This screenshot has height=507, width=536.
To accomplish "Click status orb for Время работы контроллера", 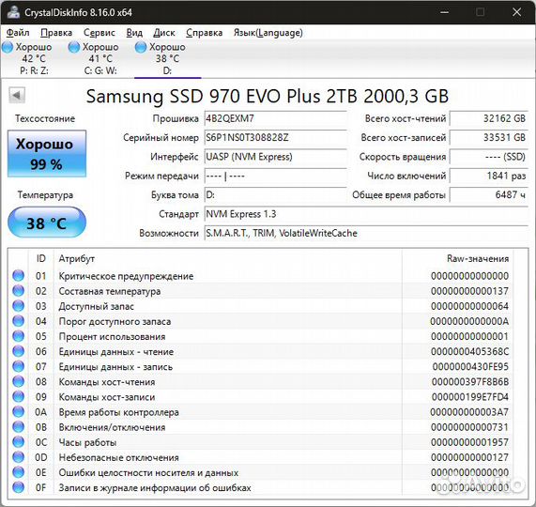I will 18,411.
